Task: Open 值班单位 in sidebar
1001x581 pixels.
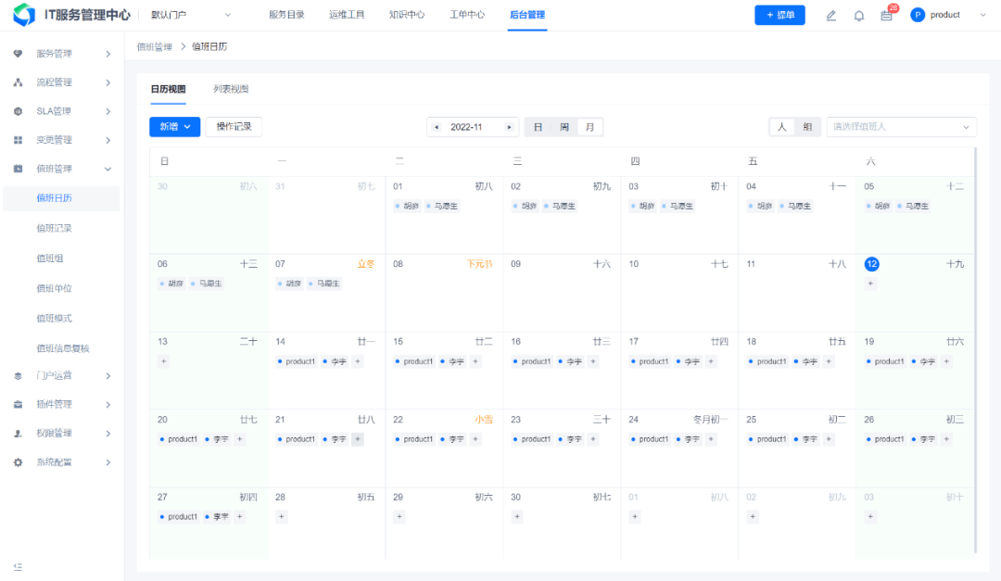Action: click(55, 288)
